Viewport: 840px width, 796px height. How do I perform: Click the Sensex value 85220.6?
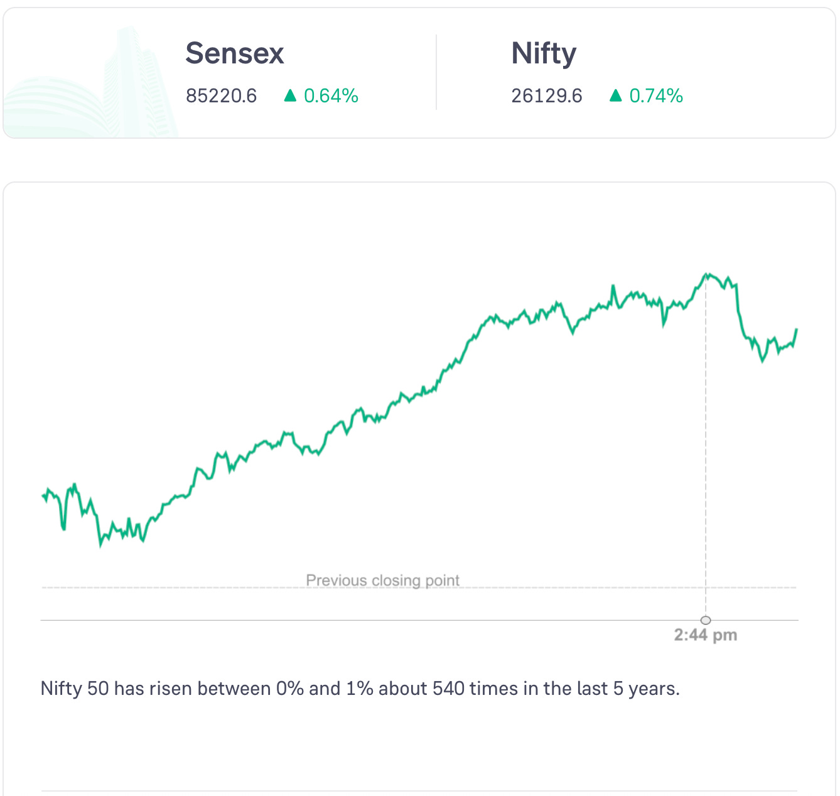[x=222, y=96]
